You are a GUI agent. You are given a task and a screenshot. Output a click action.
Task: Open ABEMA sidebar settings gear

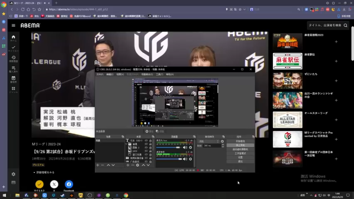[13, 174]
